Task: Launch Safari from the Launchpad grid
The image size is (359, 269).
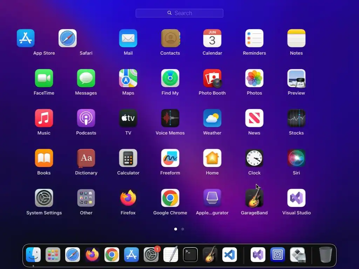Action: (x=68, y=38)
